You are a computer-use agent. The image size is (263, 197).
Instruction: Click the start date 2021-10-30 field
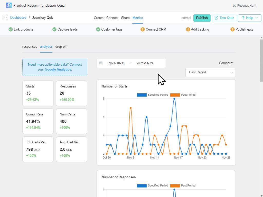pyautogui.click(x=116, y=63)
